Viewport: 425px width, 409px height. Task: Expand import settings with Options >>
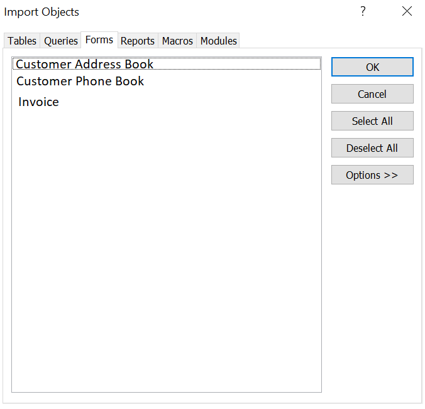click(x=372, y=175)
